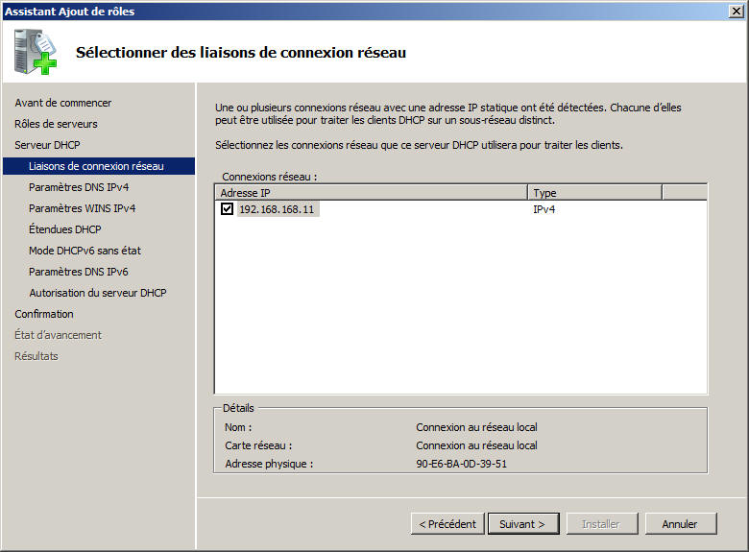The width and height of the screenshot is (749, 552).
Task: Uncheck the 192.168.168.11 network connection checkbox
Action: click(227, 208)
